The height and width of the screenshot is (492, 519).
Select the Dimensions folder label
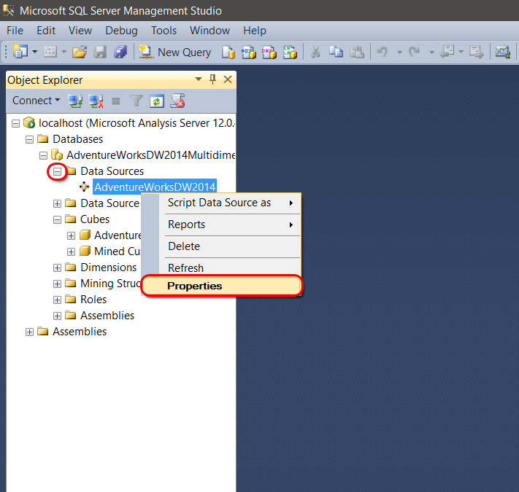pos(108,268)
